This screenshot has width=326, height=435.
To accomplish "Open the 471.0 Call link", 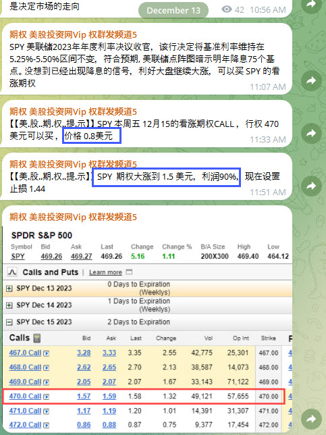I will coord(25,411).
